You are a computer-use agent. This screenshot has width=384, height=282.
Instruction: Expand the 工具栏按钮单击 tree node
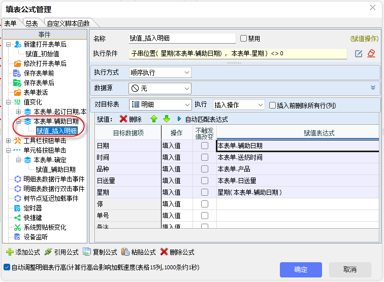pyautogui.click(x=8, y=140)
